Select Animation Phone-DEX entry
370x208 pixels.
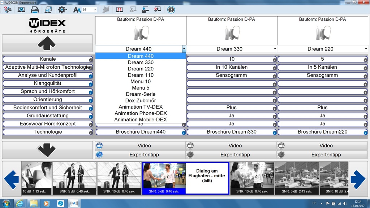tap(141, 113)
